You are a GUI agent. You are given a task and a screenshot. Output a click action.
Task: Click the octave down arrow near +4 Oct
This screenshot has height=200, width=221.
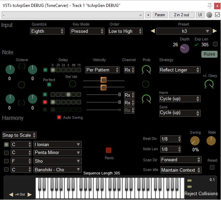click(11, 194)
